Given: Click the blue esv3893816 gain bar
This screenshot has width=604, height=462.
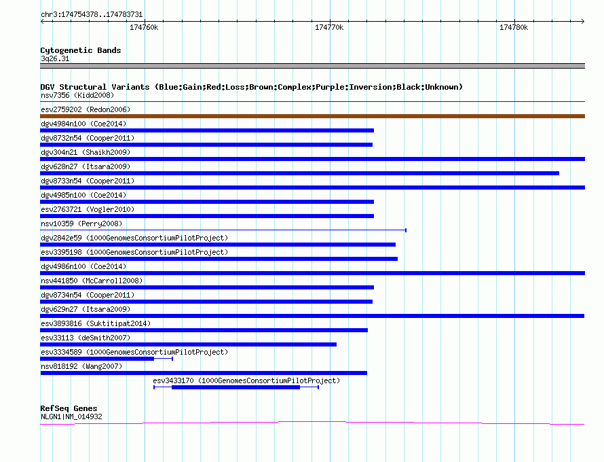Looking at the screenshot, I should click(x=204, y=330).
